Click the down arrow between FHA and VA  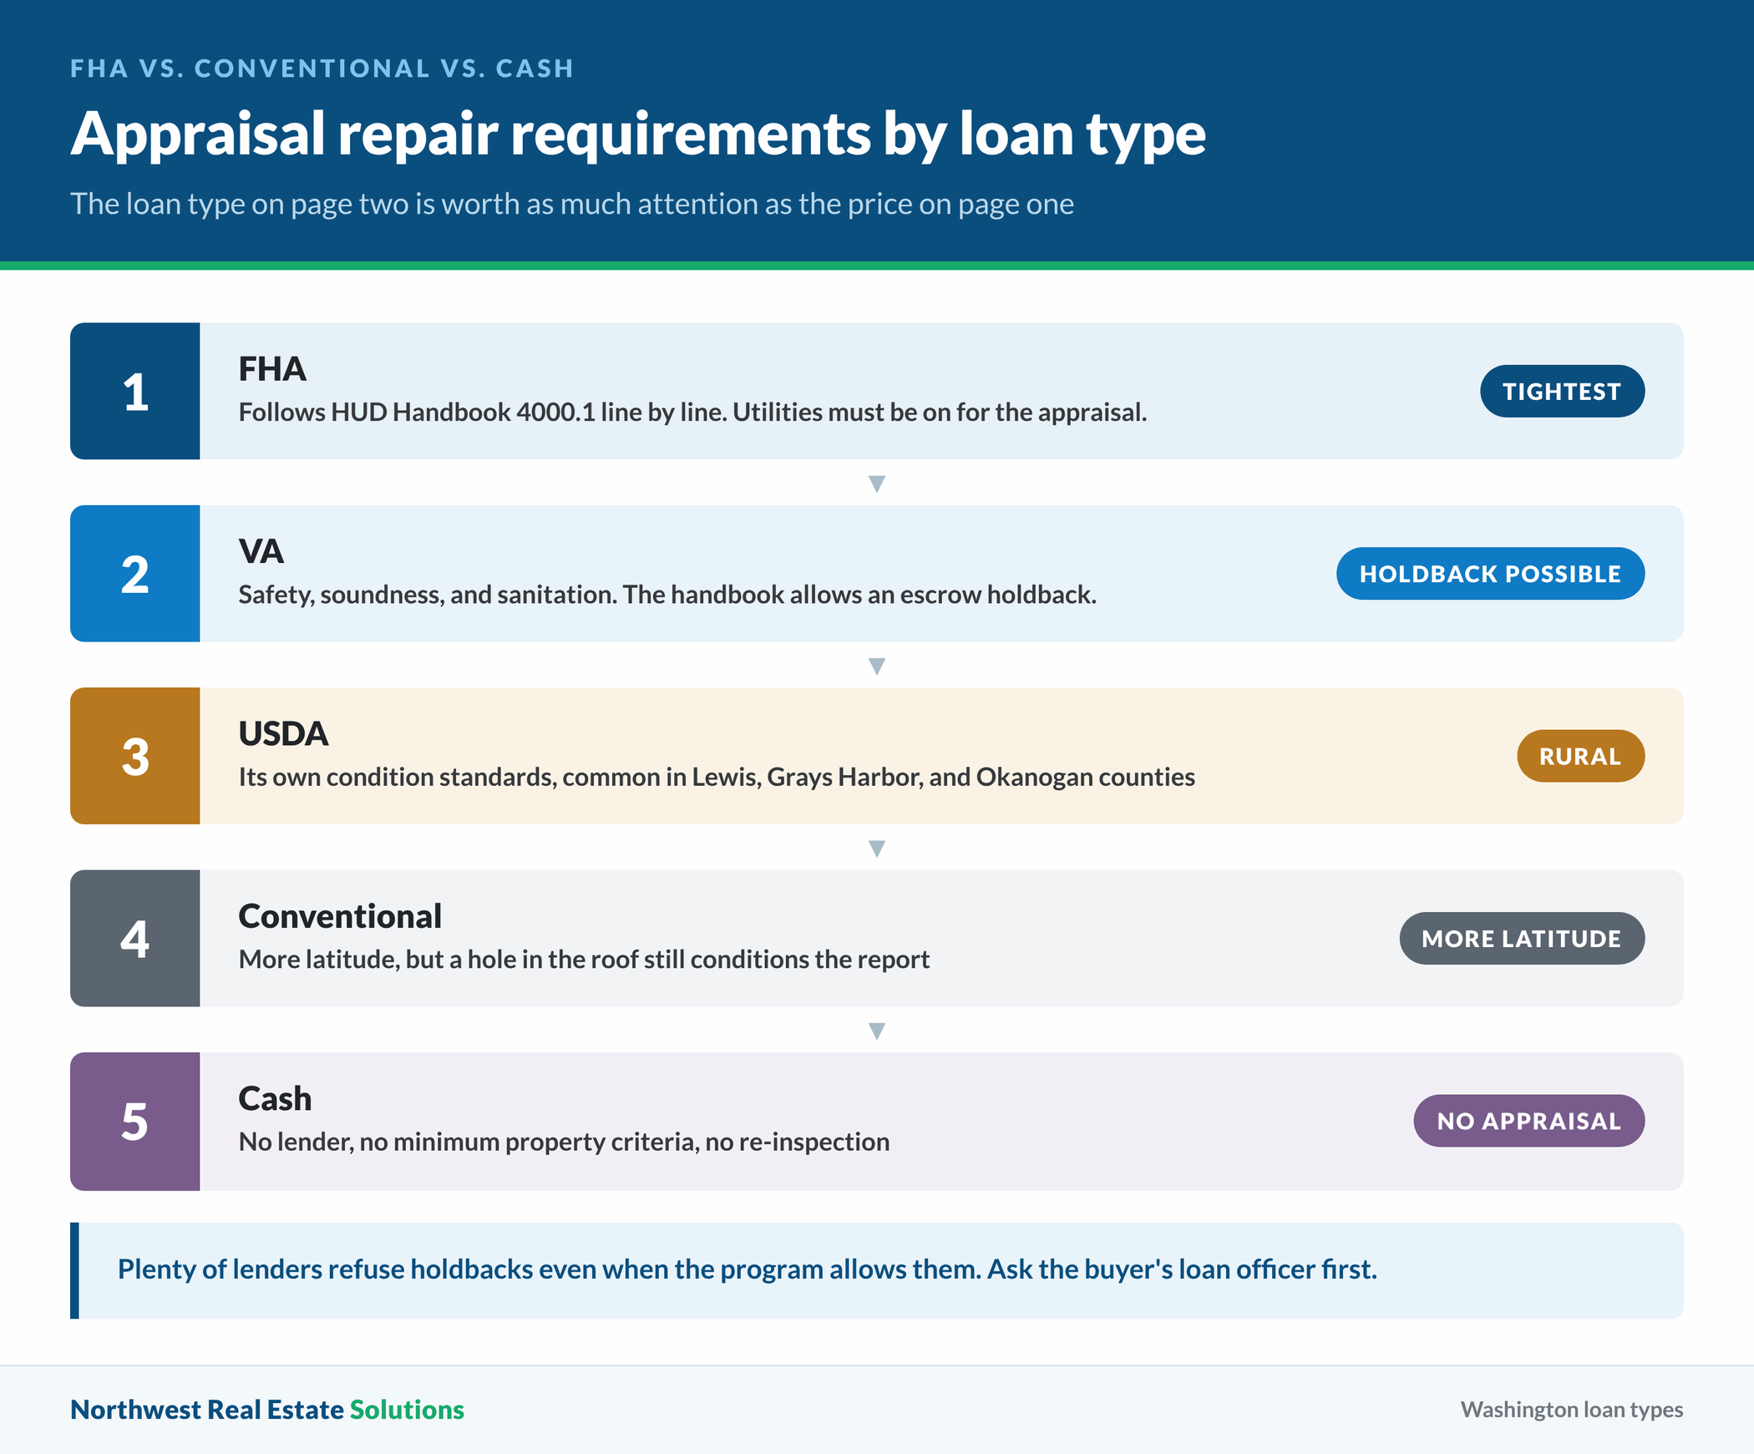pos(877,484)
